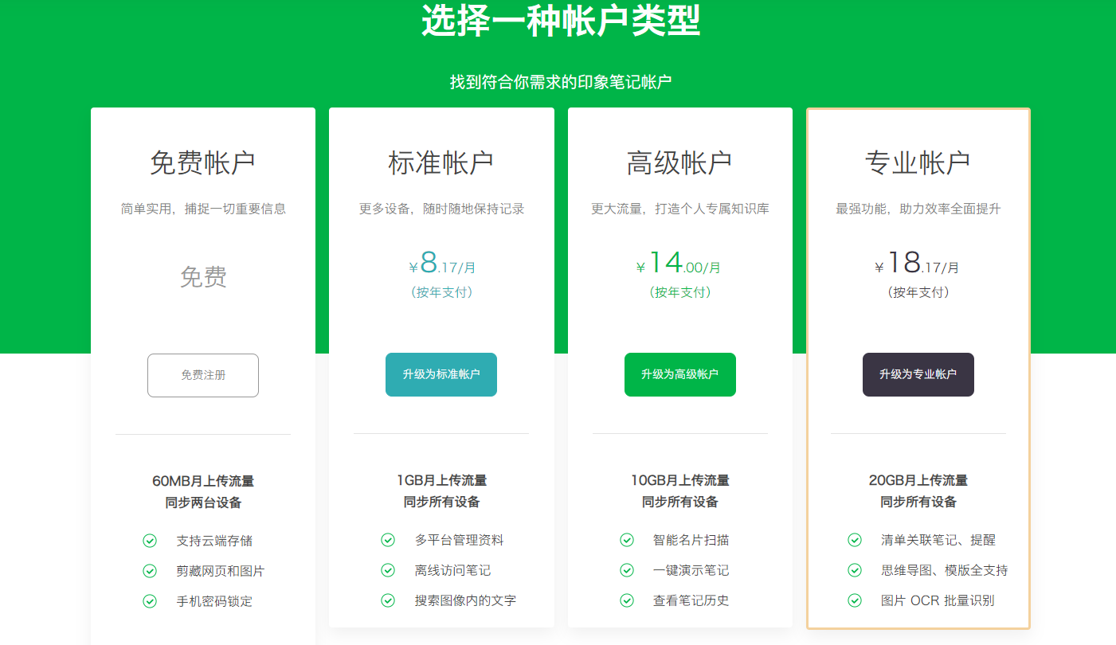Click checkmark icon beside 手机密码锁定
This screenshot has height=645, width=1116.
click(150, 601)
